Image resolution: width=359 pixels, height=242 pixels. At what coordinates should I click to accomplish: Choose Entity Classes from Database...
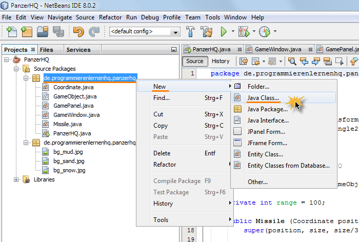click(284, 166)
